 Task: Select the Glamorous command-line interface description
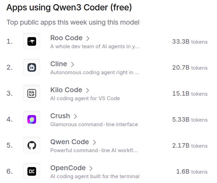click(94, 124)
